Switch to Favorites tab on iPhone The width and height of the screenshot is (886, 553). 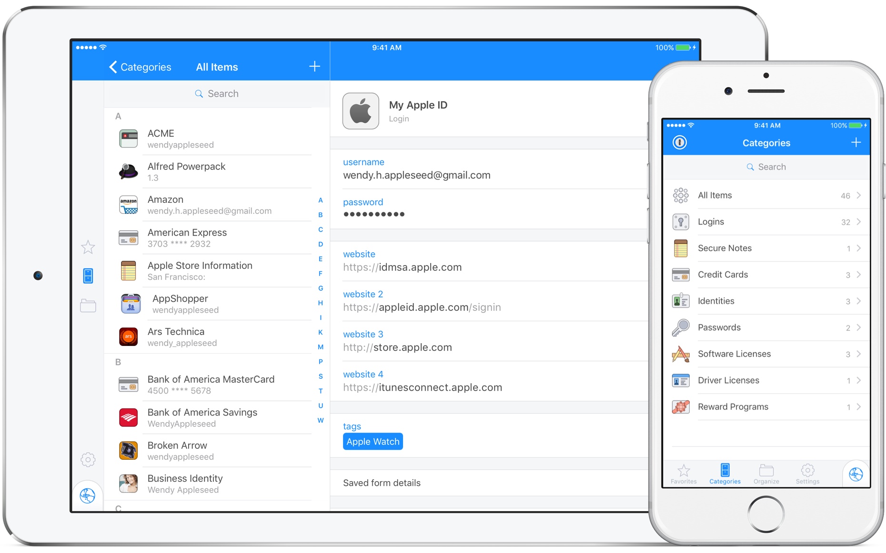684,474
